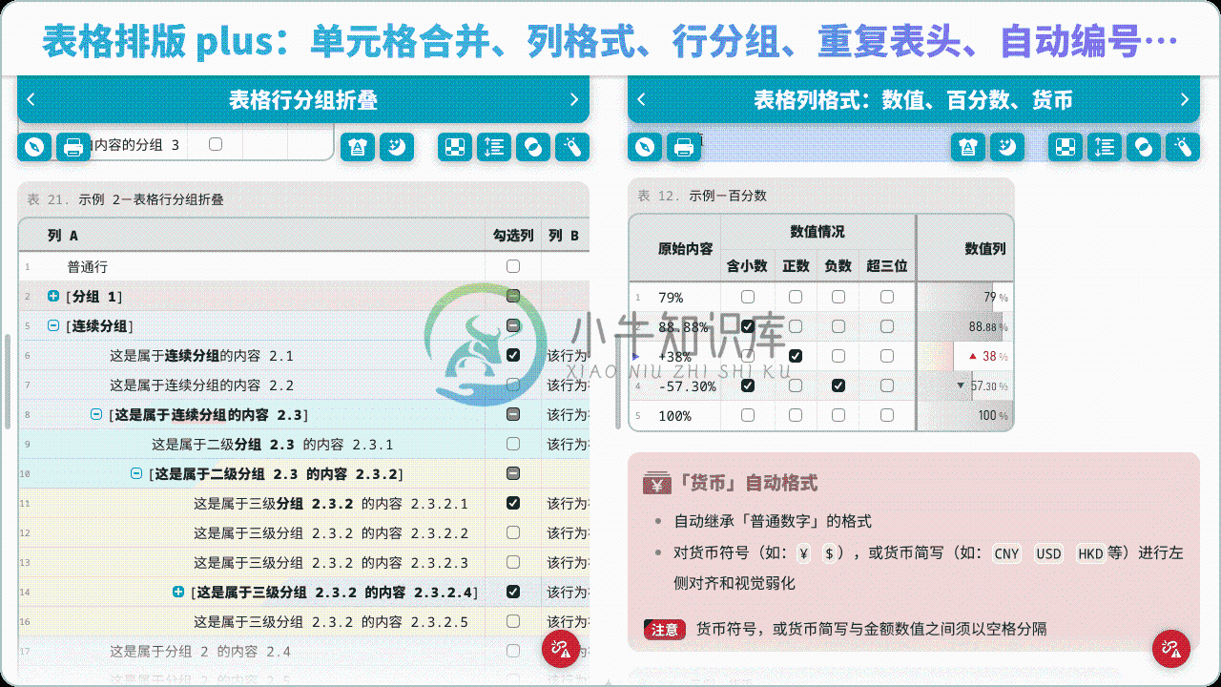Click the ▲ 38 % value cell
The height and width of the screenshot is (687, 1221).
[x=964, y=356]
